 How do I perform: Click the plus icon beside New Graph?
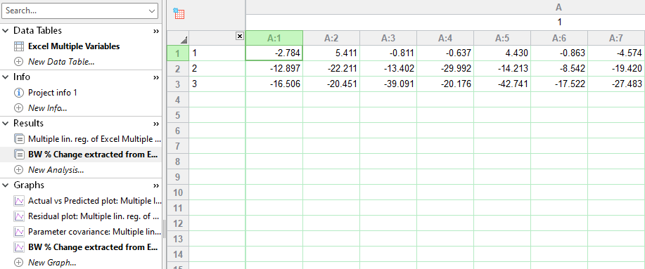point(19,263)
